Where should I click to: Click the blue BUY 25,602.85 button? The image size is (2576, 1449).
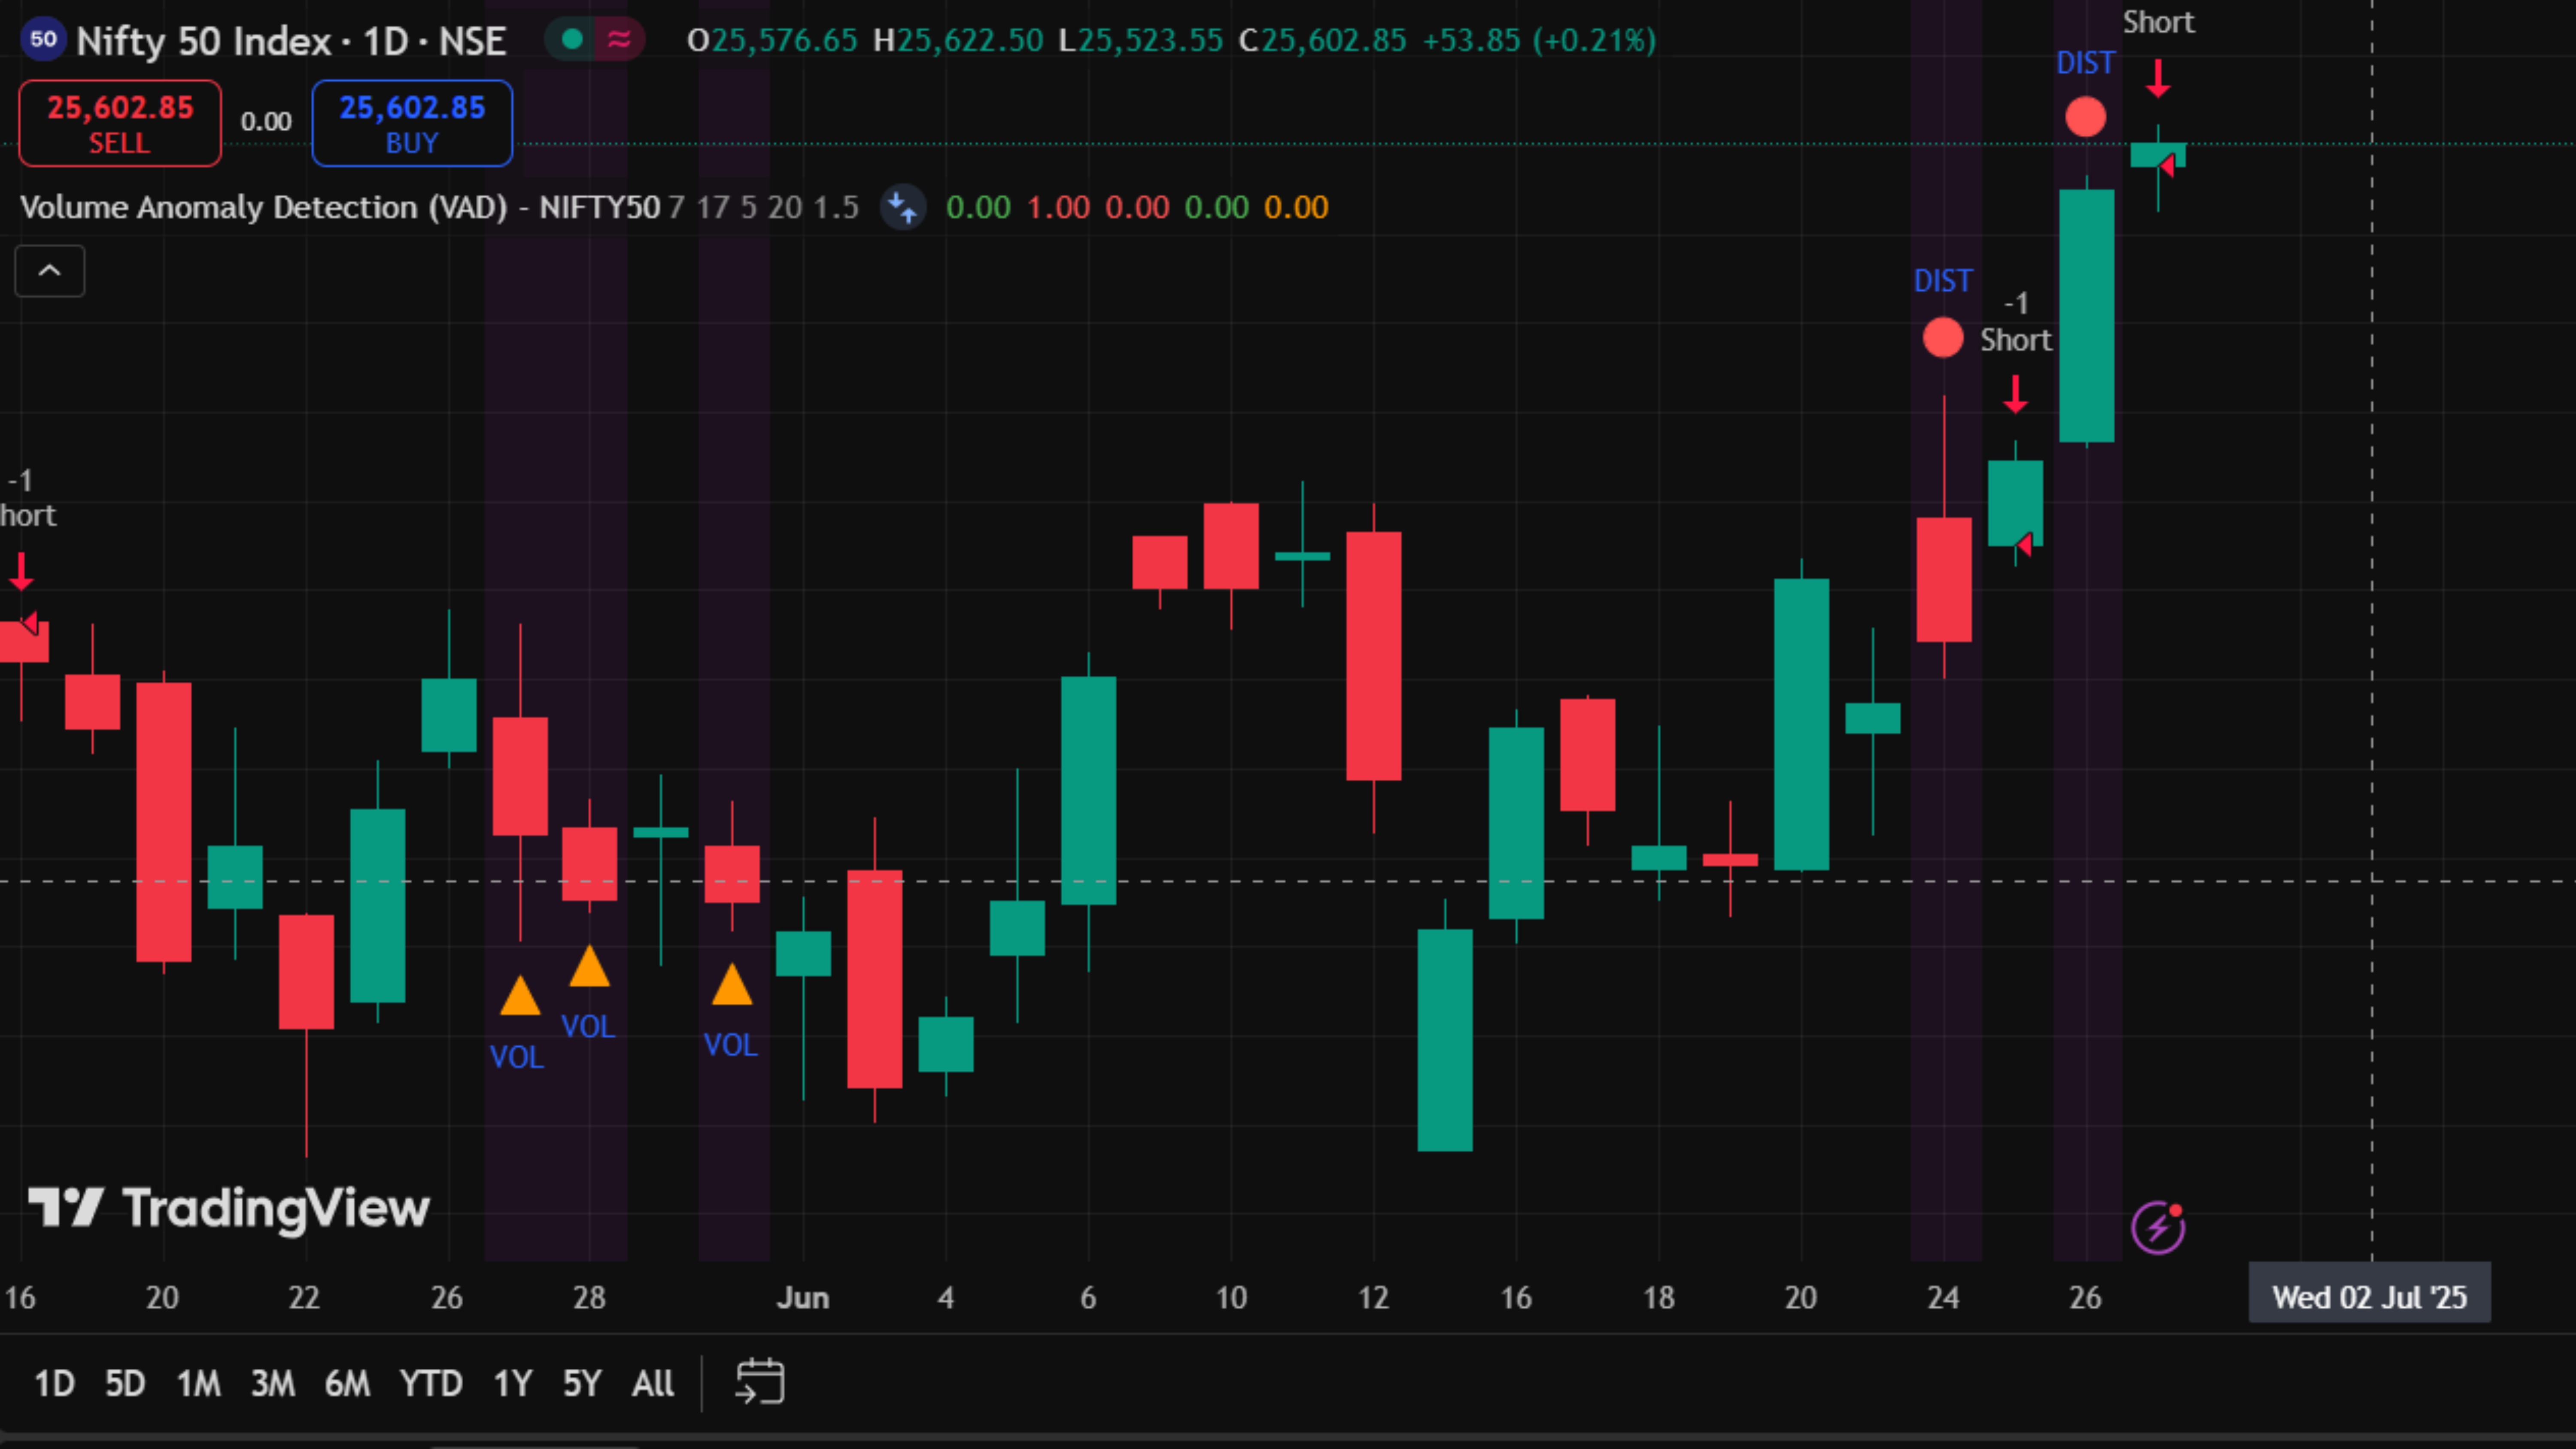[412, 123]
